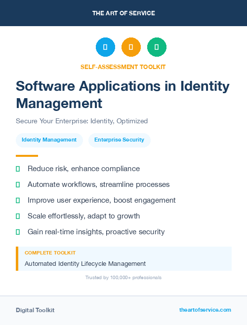Click "Trusted by 100,000+ professionals" text

coord(123,278)
